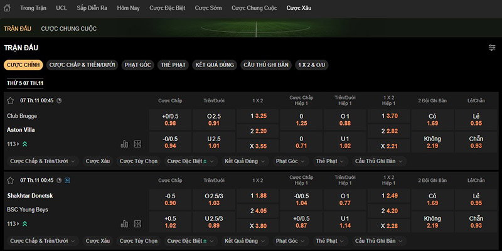Pick Shakhtar Donetsk 1X2 home win odds 1.88
The width and height of the screenshot is (502, 251).
pyautogui.click(x=259, y=195)
